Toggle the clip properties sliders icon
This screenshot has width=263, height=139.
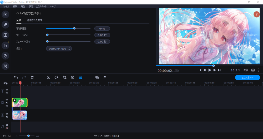coord(81,77)
